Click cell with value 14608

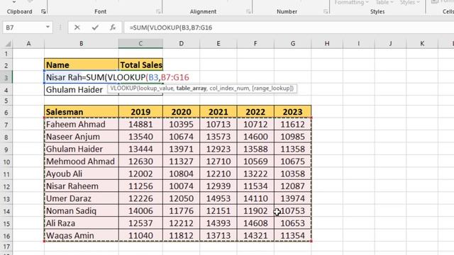tap(255, 223)
